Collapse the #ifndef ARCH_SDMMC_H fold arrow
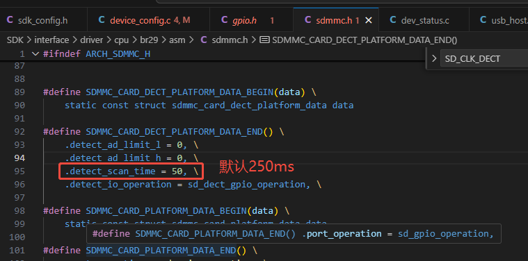Viewport: 528px width, 261px height. click(x=35, y=53)
